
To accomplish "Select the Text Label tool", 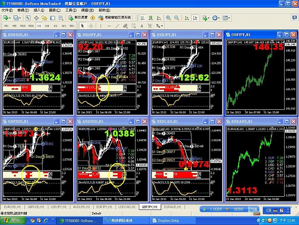I will point(150,26).
